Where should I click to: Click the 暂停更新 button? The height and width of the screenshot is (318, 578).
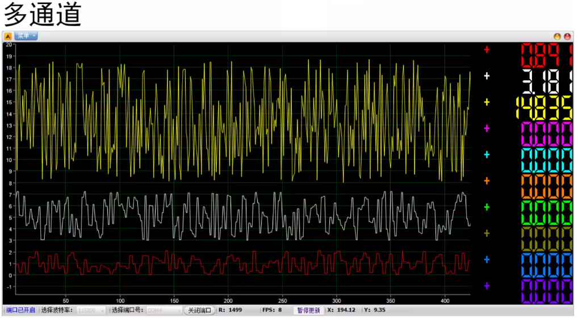(309, 311)
